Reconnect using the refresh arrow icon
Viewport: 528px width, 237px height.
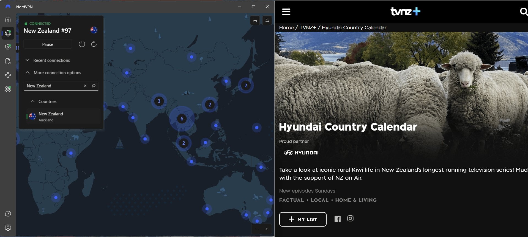click(x=94, y=44)
